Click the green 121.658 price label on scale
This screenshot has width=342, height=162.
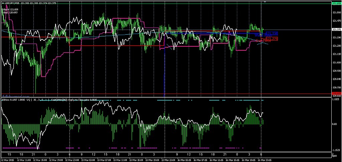(337, 3)
